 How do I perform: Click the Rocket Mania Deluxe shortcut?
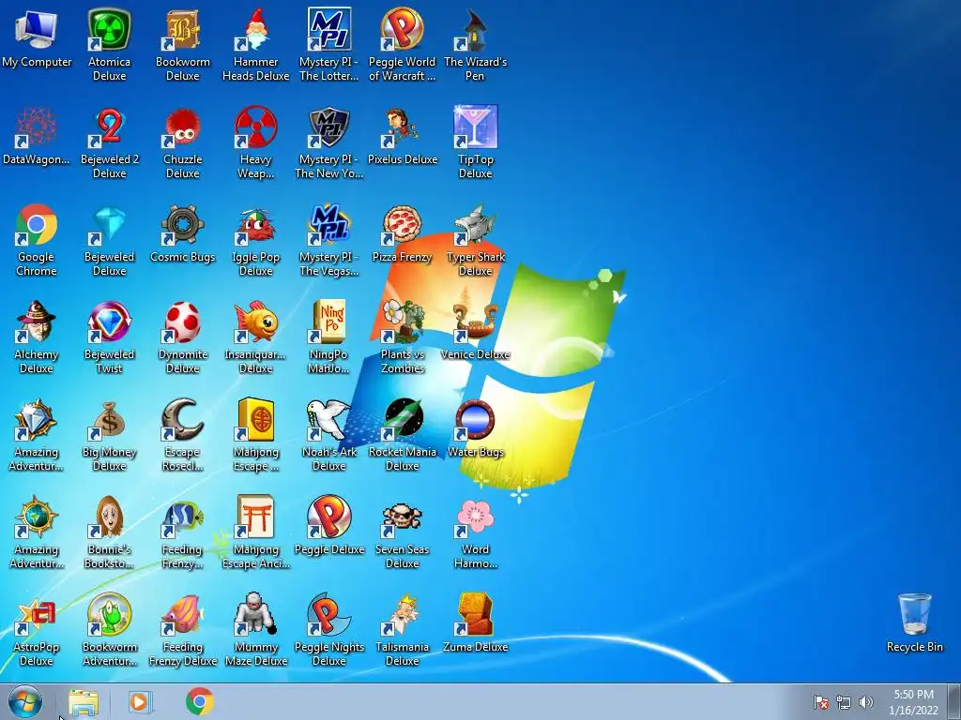pos(402,419)
